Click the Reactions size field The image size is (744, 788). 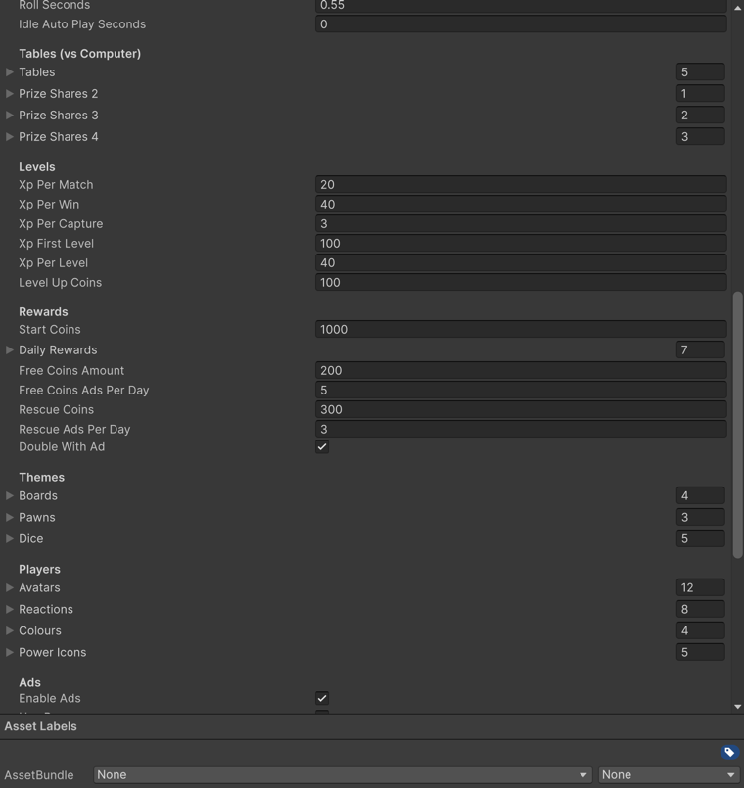coord(700,609)
